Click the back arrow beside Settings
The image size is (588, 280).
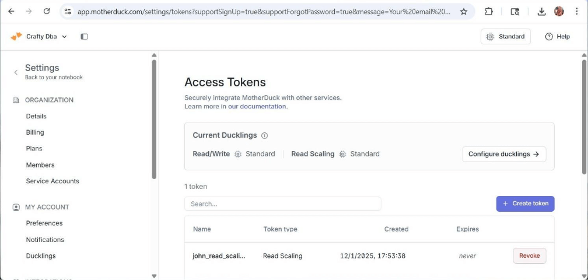pos(16,72)
